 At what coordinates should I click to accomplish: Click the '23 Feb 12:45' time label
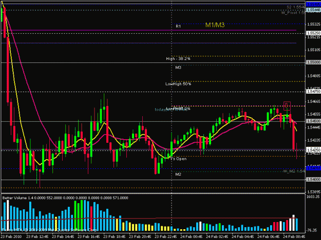tap(37, 236)
